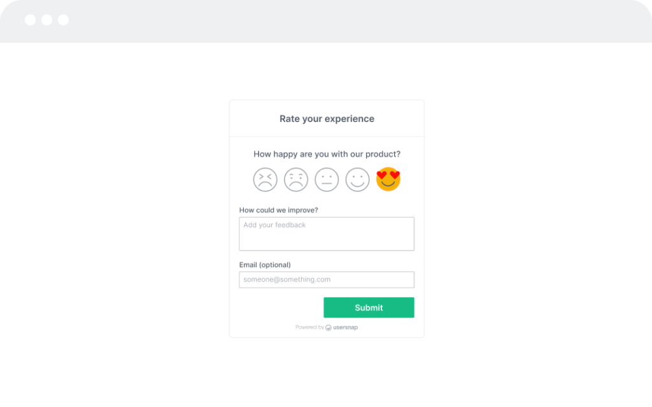Choose the smiling face rating

357,179
